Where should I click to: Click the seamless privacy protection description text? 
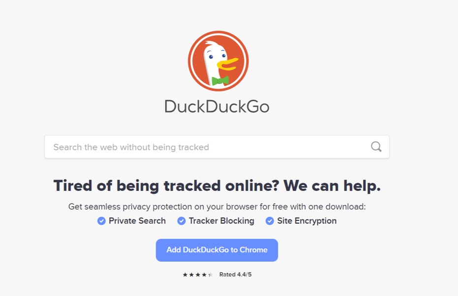click(x=217, y=207)
